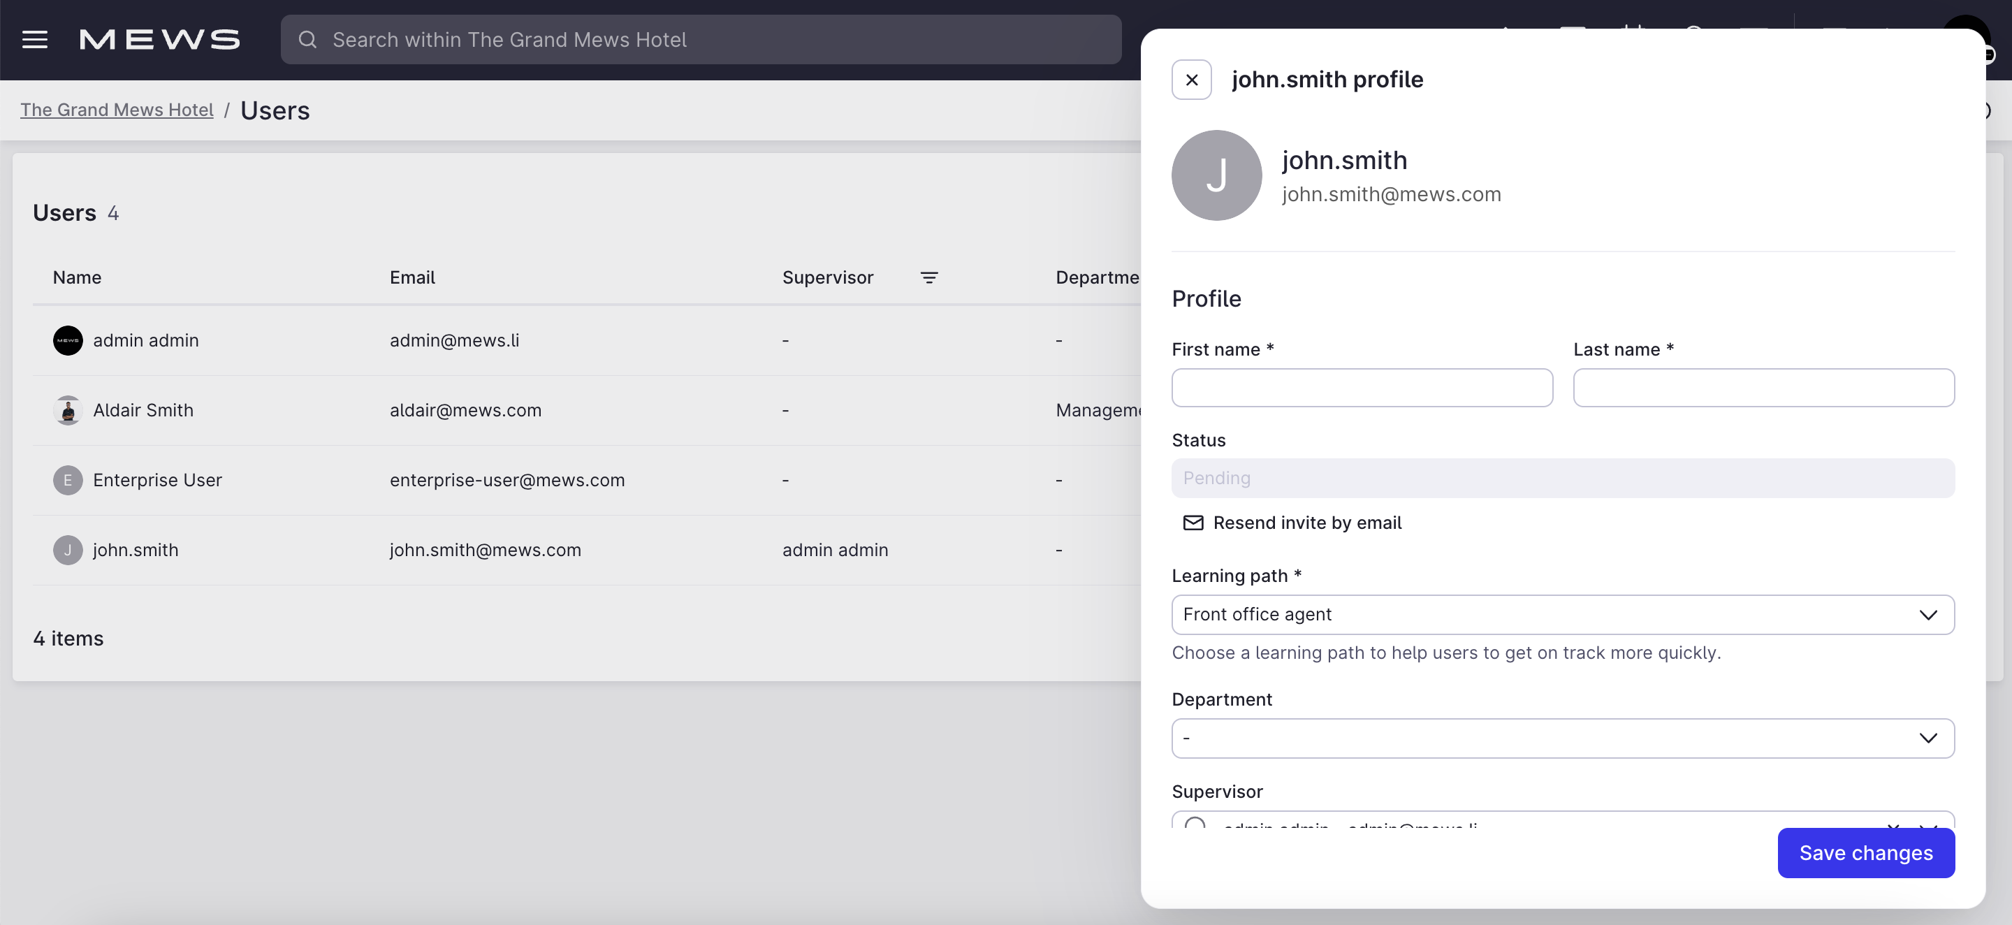Screen dimensions: 2012x925
Task: Click the envelope icon for resend invite
Action: click(1193, 523)
